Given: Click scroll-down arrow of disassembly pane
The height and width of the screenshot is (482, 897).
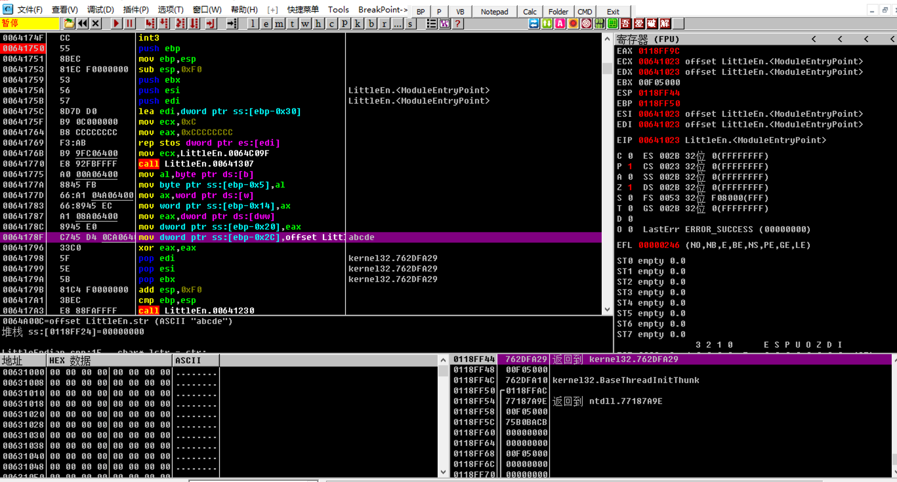Looking at the screenshot, I should tap(607, 310).
